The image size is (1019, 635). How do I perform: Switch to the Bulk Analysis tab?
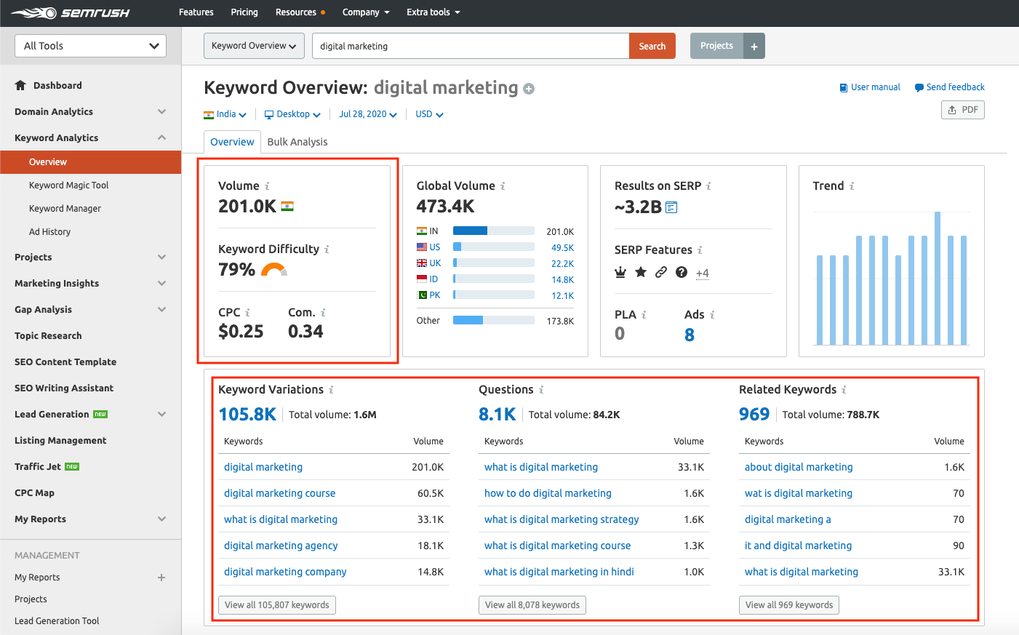point(297,142)
